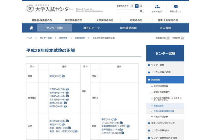This screenshot has height=140, width=211.
Task: Open PDF icon next to 地理B(46KB)
Action: point(65,106)
